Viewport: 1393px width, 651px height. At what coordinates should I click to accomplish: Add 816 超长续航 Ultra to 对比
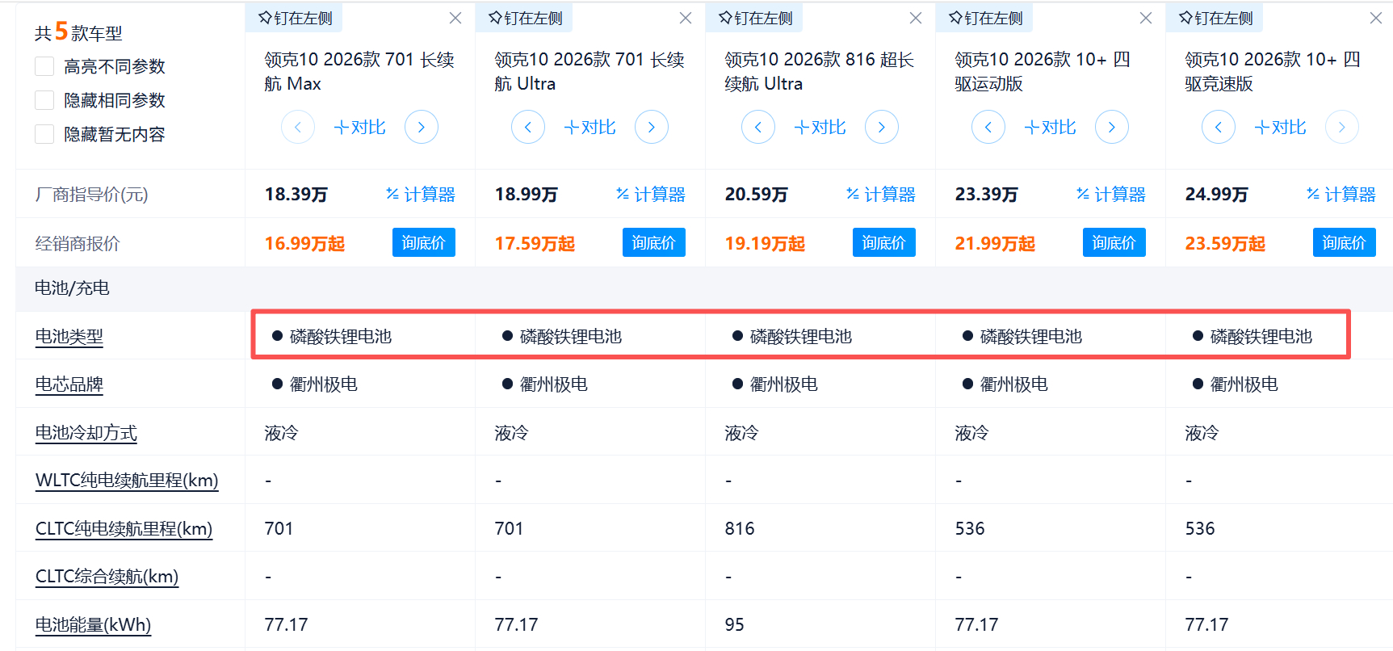coord(820,127)
